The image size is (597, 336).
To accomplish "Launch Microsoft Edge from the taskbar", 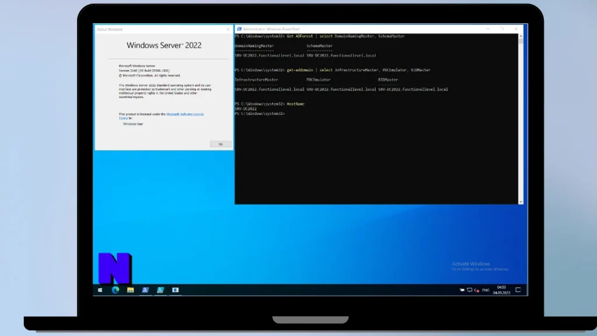I will tap(115, 290).
